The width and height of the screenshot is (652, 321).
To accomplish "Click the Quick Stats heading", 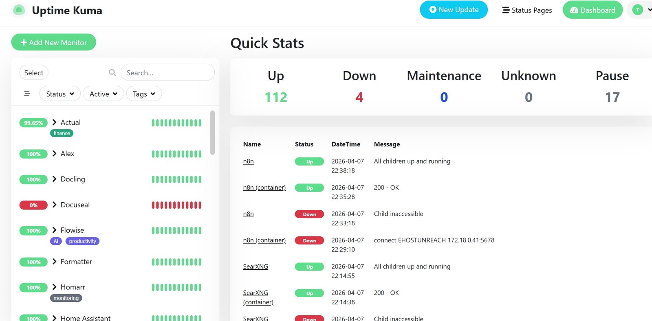I will click(x=267, y=43).
